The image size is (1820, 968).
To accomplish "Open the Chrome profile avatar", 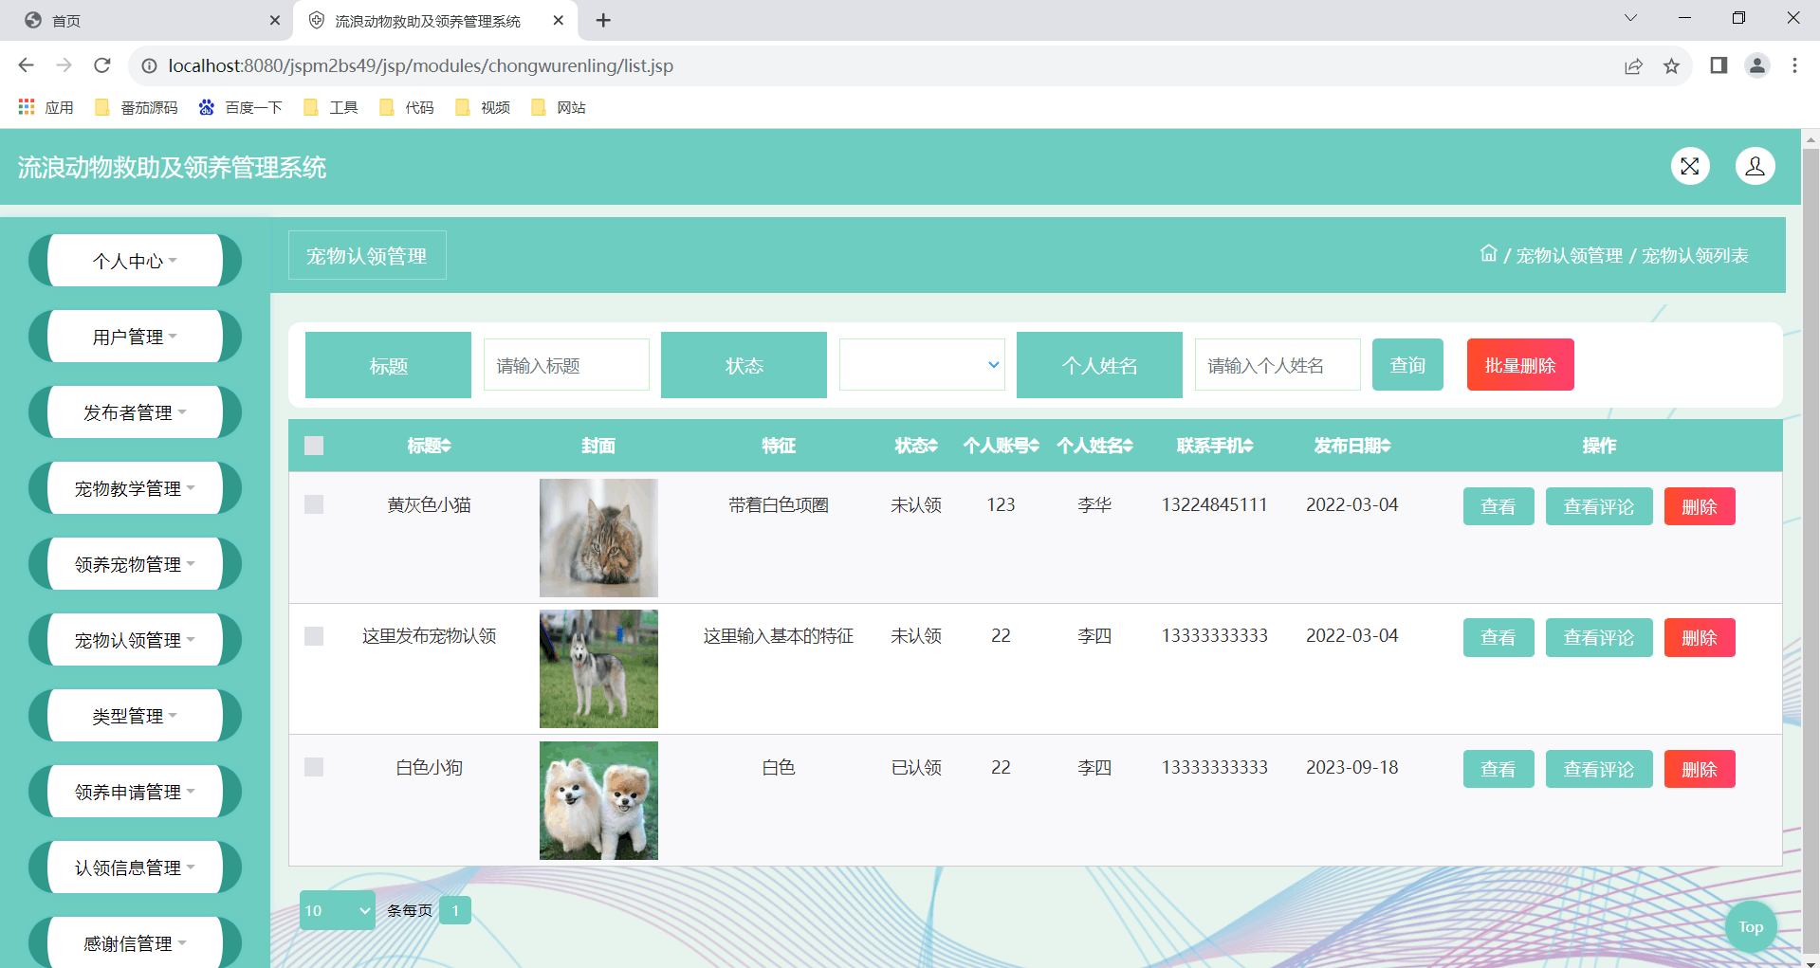I will [x=1757, y=65].
